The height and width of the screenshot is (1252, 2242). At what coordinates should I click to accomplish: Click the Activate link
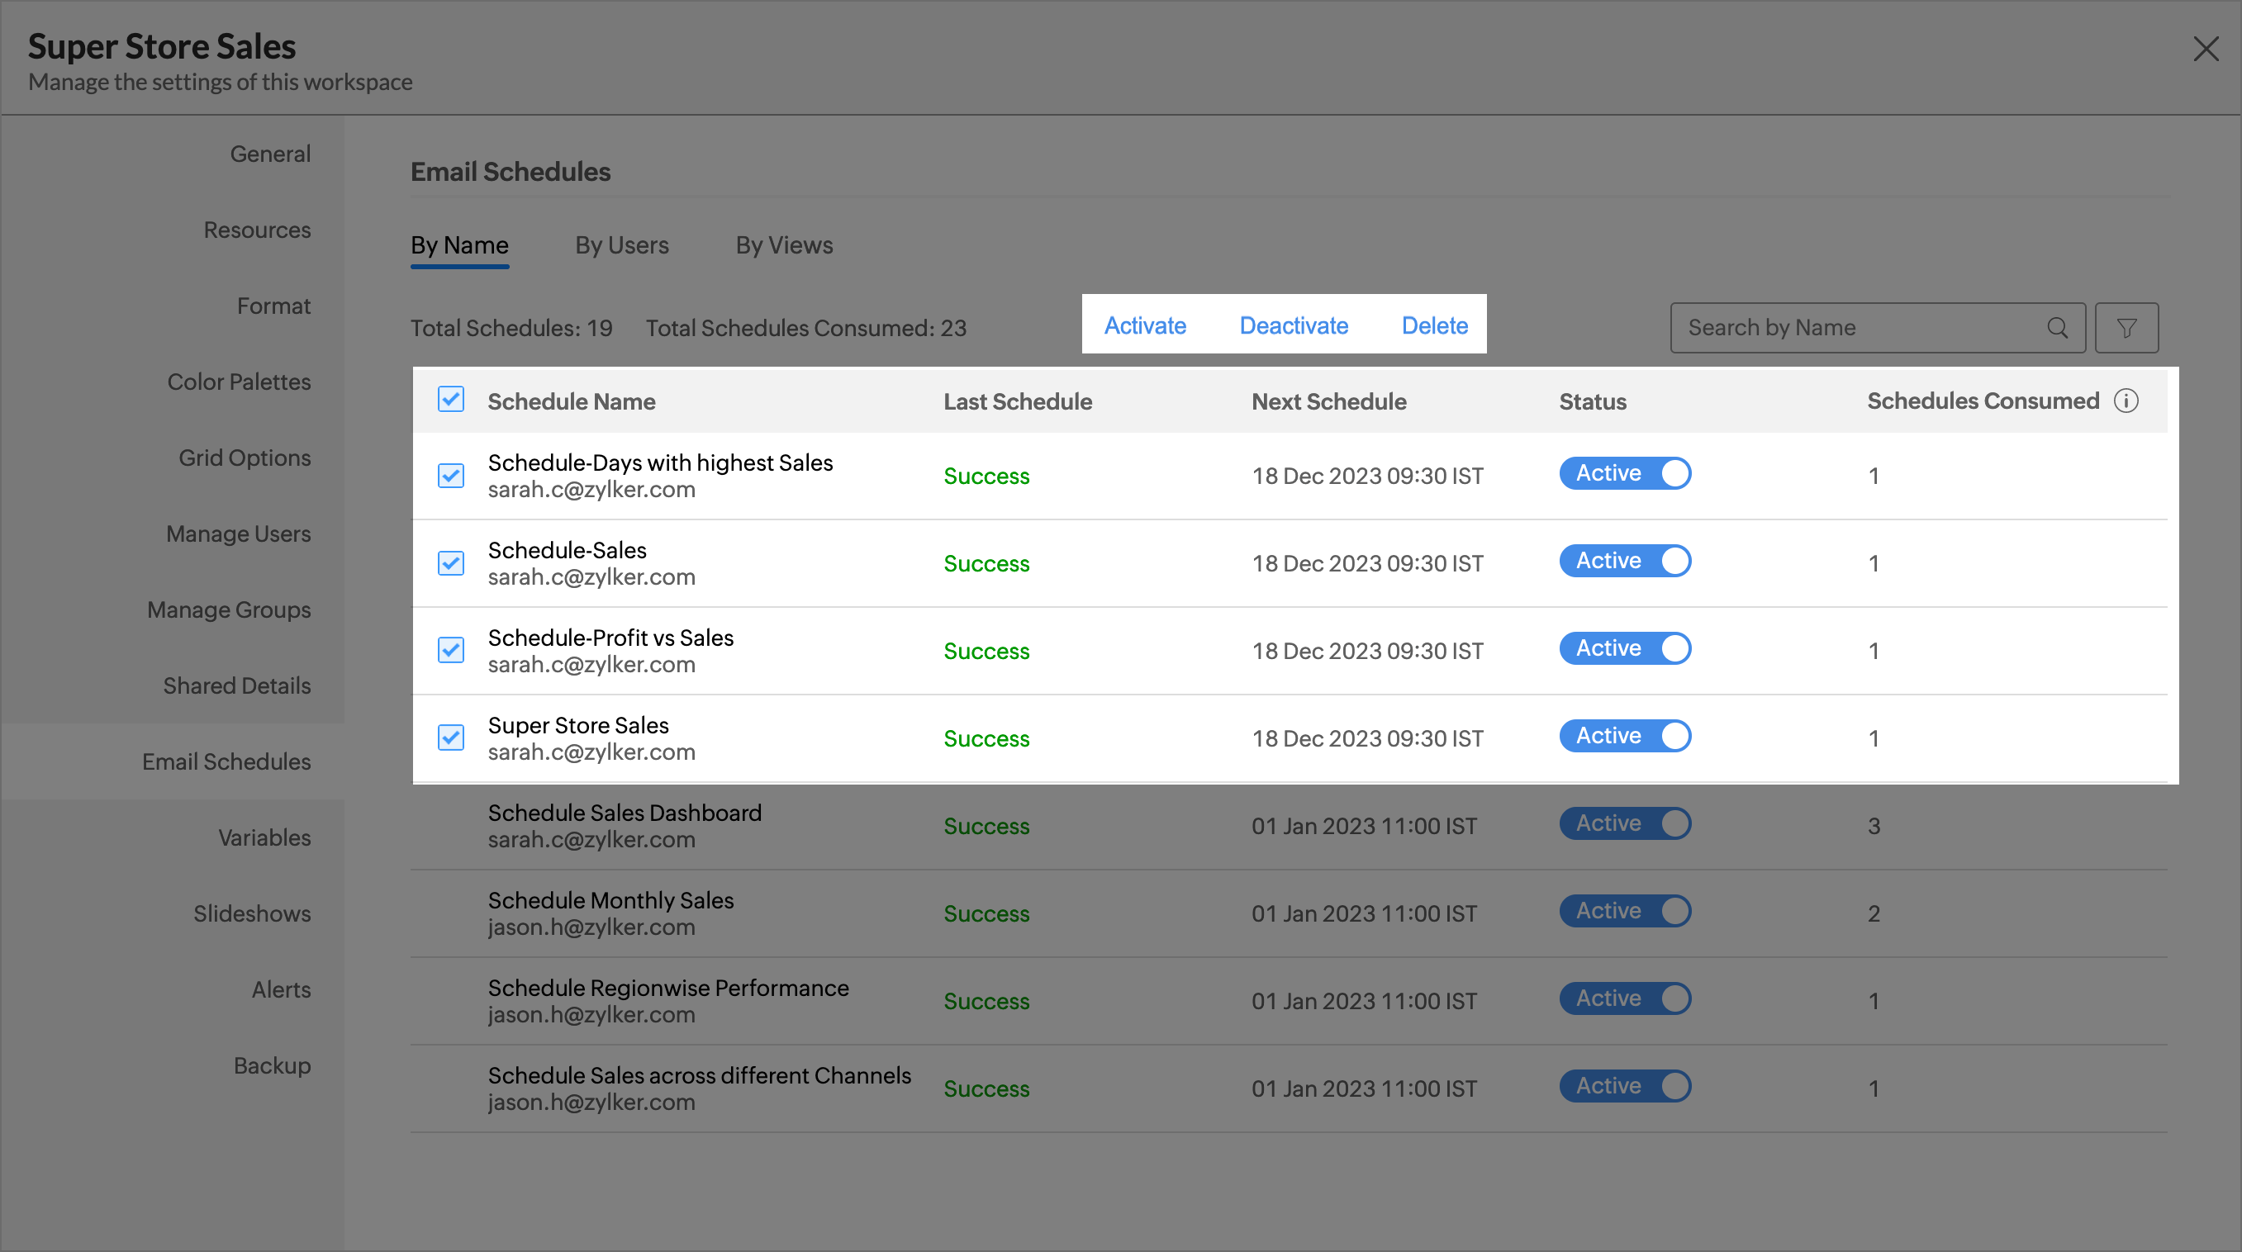(x=1145, y=325)
